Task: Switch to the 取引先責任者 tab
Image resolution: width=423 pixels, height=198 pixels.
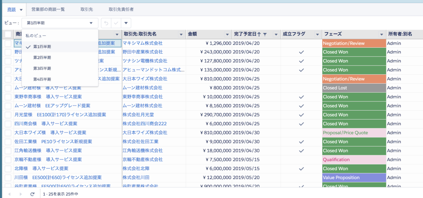Action: [x=121, y=9]
